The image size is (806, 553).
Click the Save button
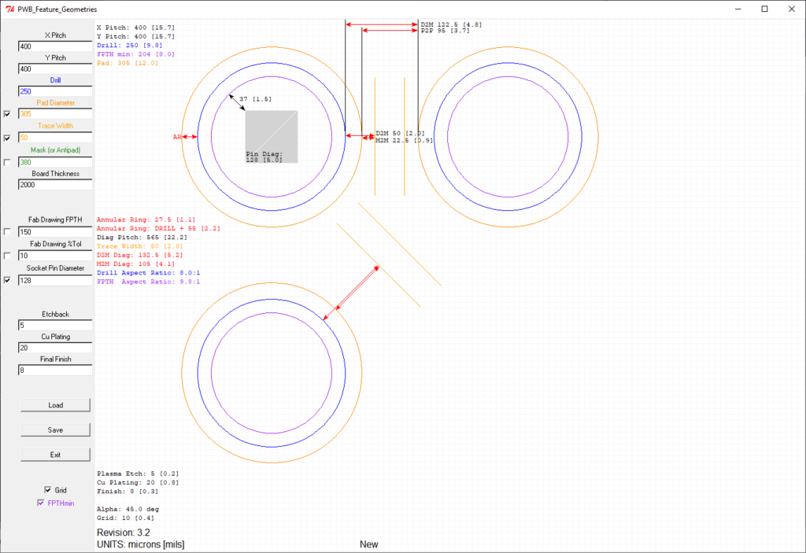pos(55,430)
